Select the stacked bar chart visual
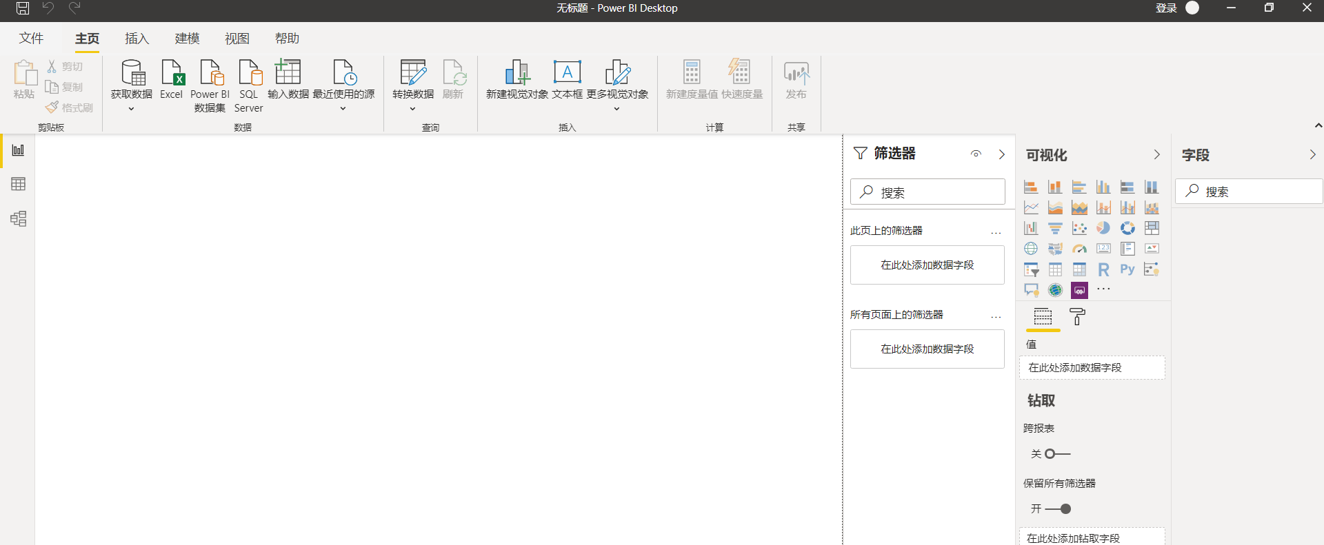Viewport: 1324px width, 545px height. click(x=1031, y=187)
